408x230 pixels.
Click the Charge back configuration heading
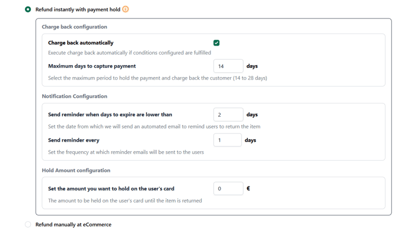[x=74, y=27]
